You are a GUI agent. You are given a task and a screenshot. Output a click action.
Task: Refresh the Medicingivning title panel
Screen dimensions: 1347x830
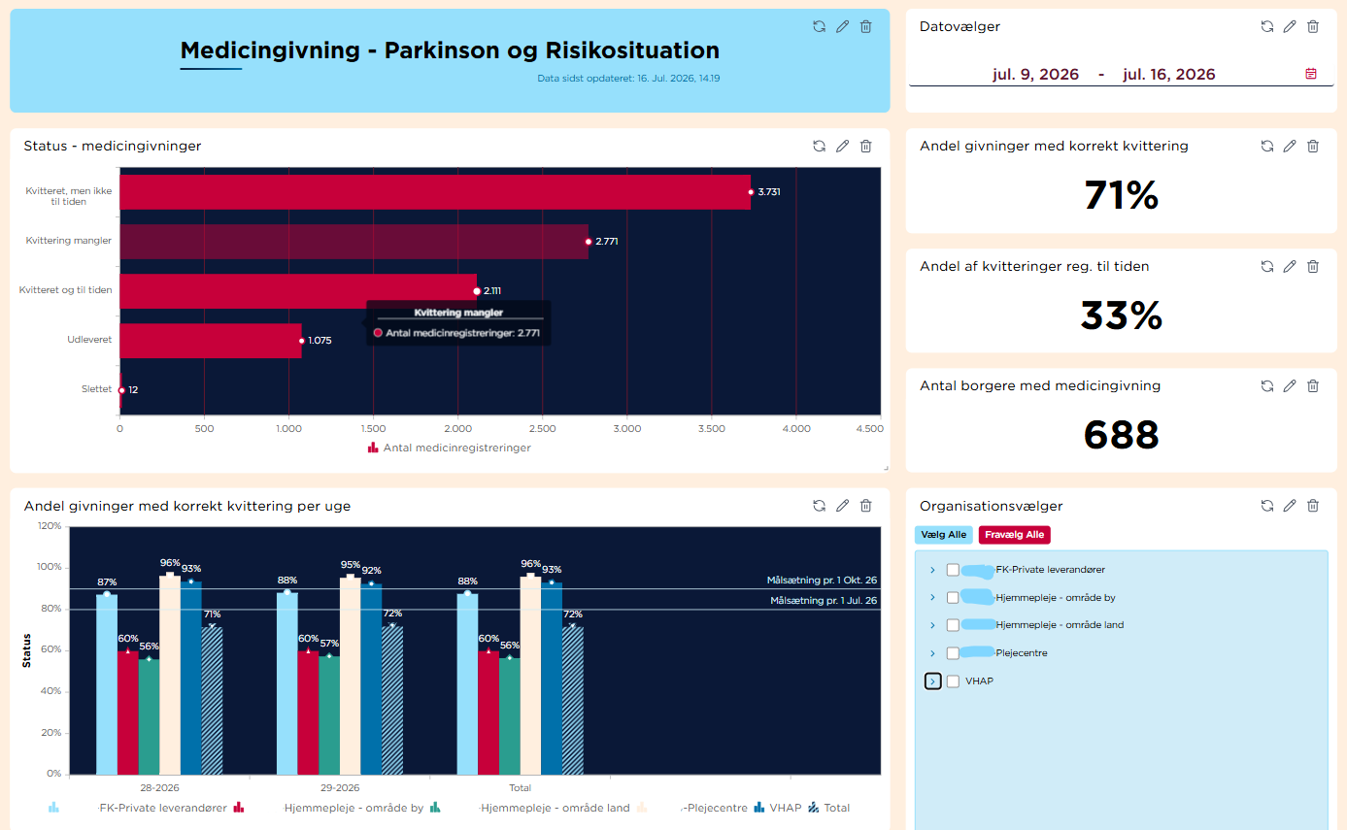[819, 26]
